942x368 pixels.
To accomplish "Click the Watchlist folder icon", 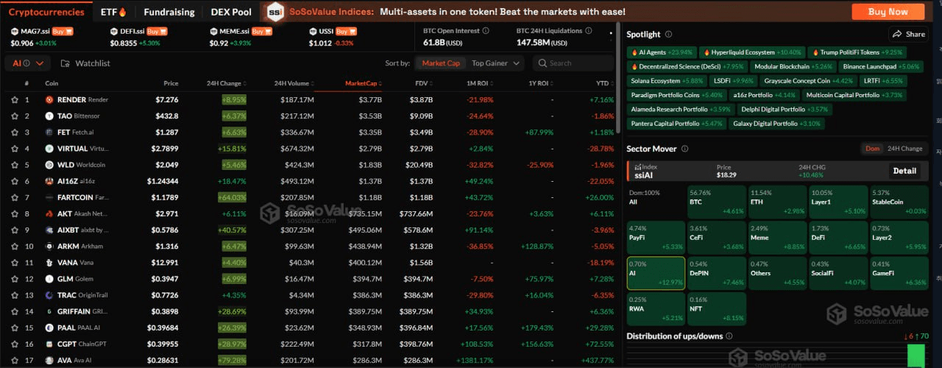I will coord(65,63).
